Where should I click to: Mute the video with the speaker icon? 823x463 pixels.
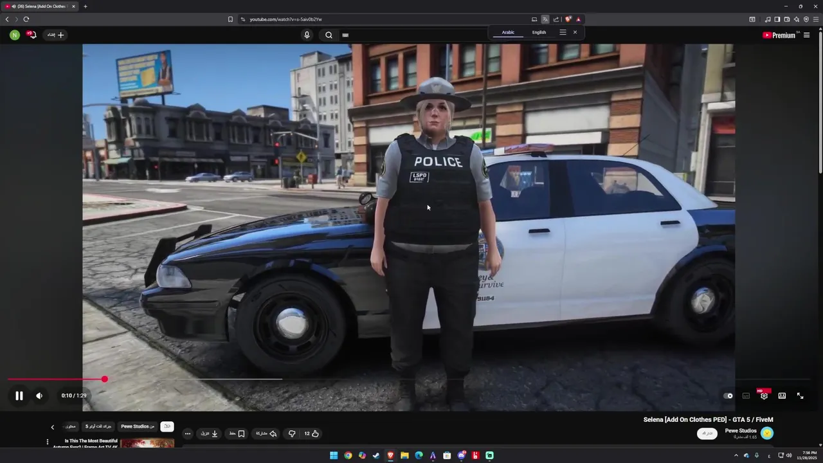pos(39,395)
